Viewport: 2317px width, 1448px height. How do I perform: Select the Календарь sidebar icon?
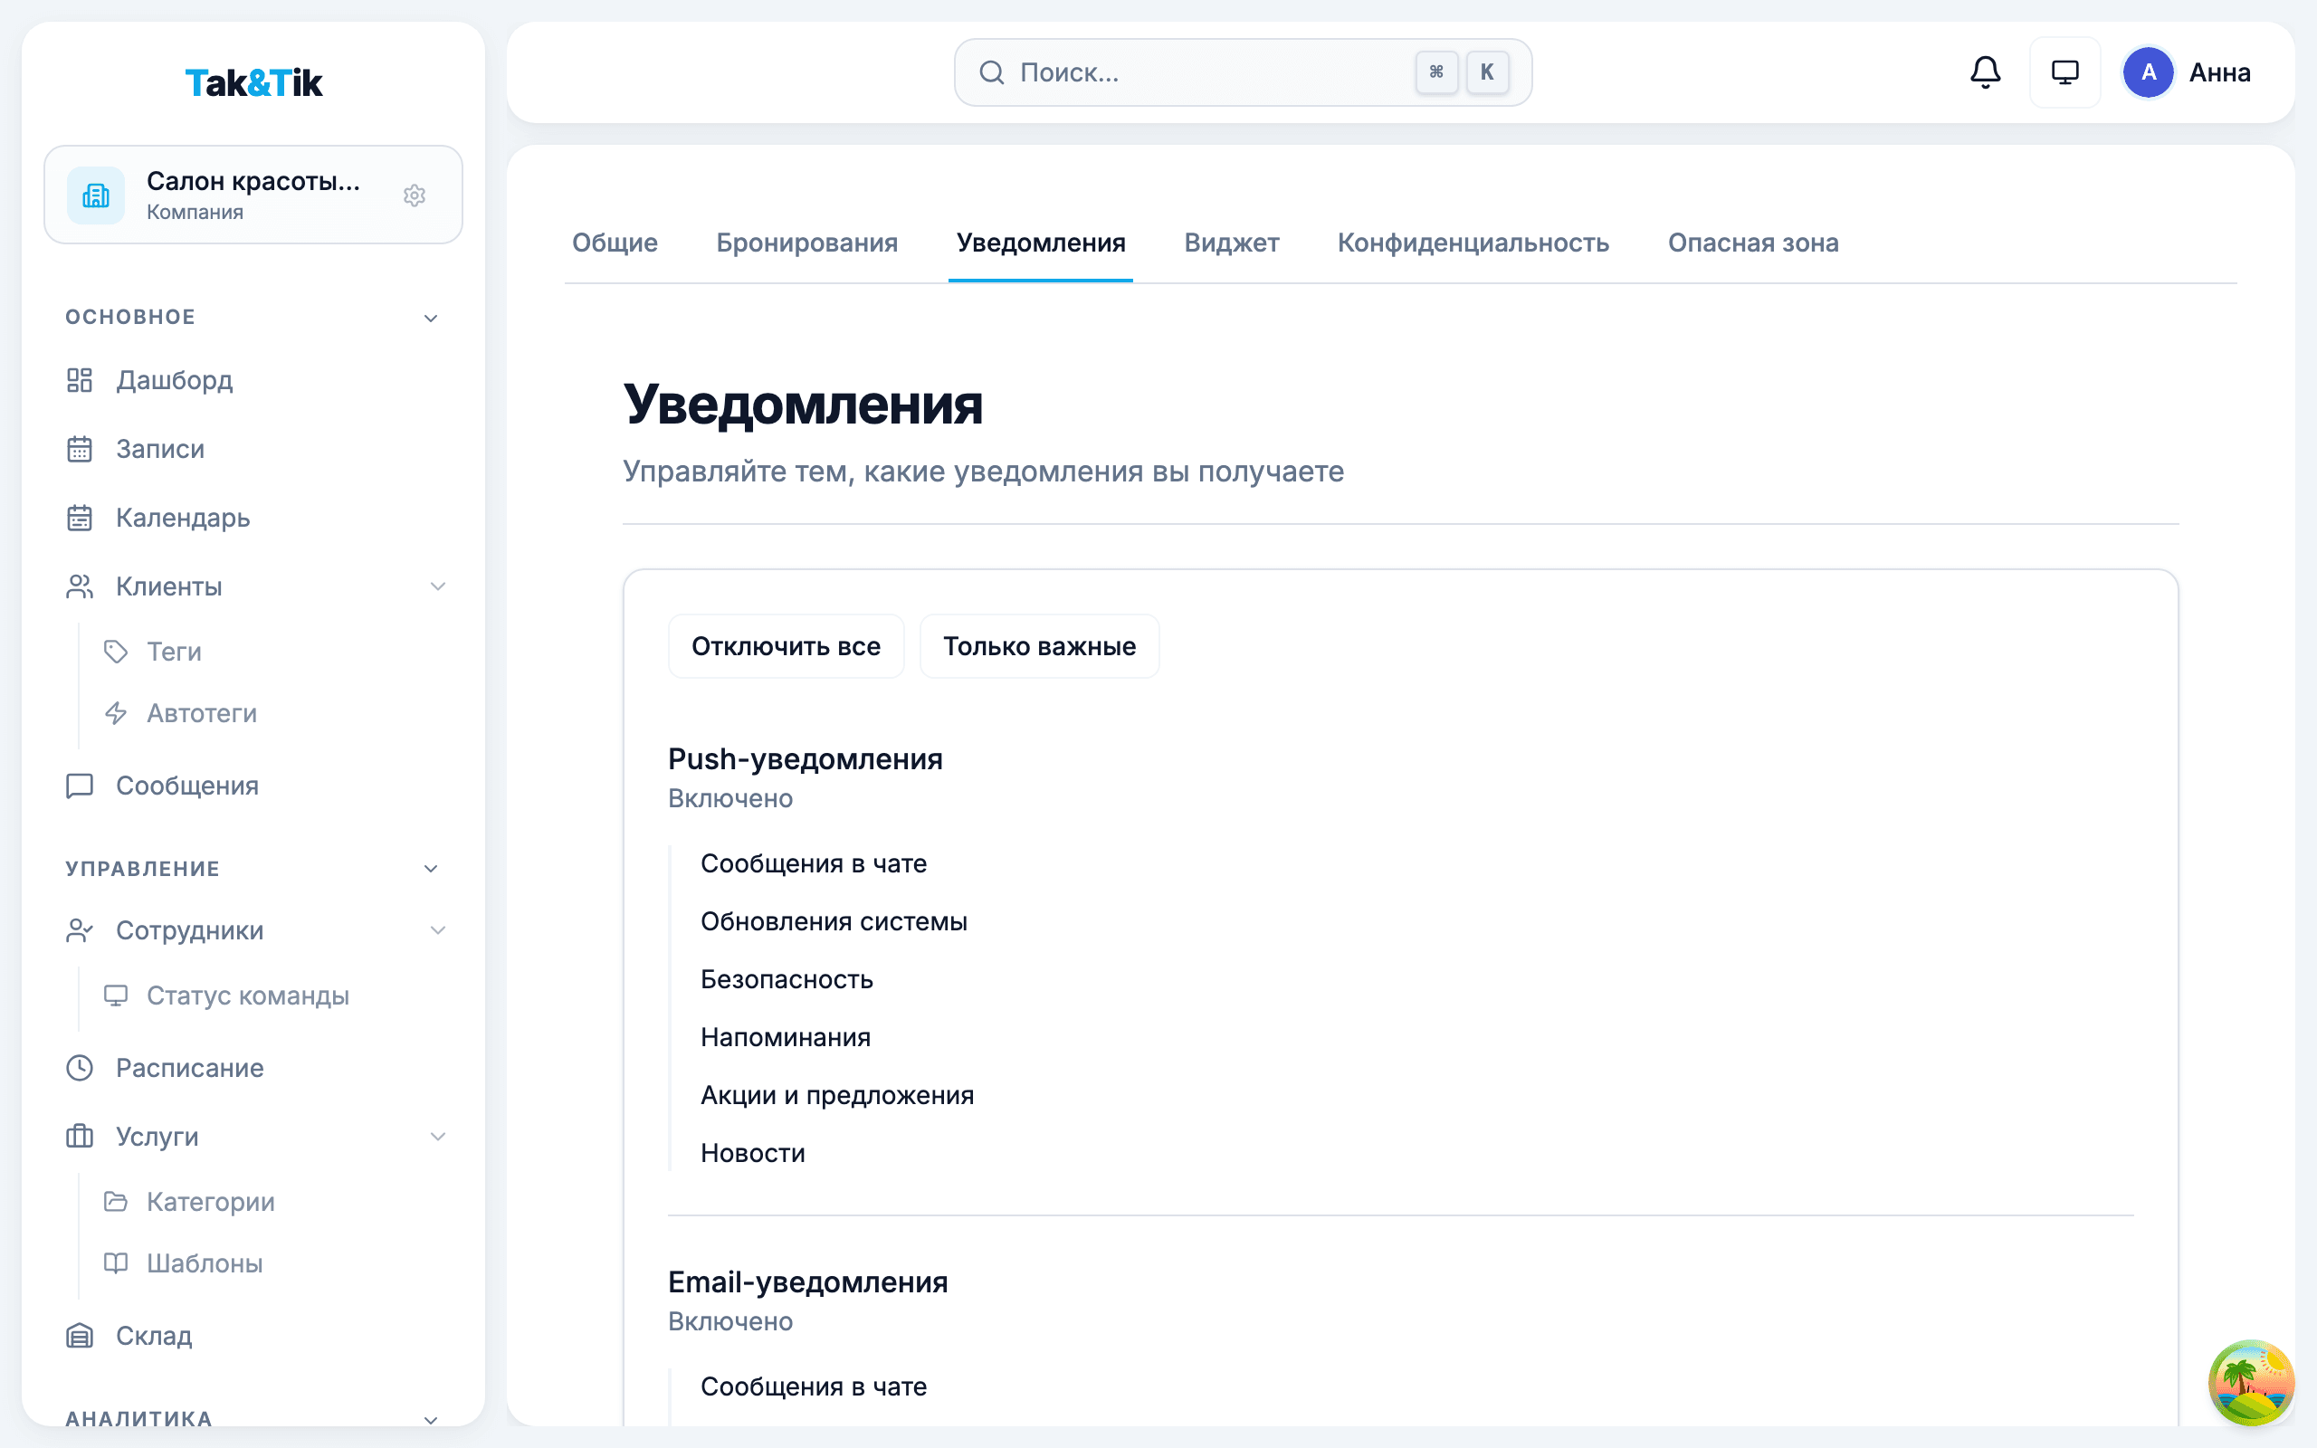pos(81,517)
